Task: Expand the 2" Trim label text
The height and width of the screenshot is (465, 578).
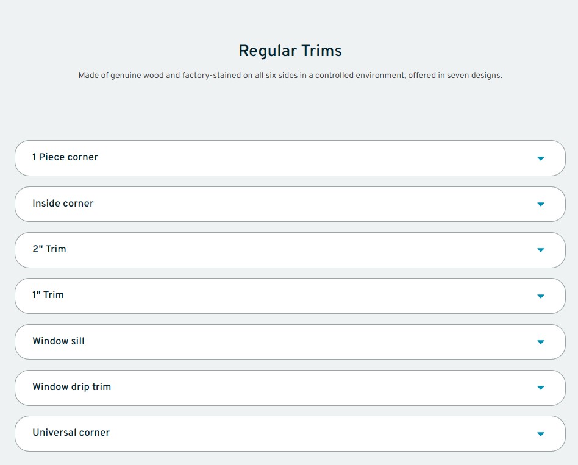Action: click(49, 249)
